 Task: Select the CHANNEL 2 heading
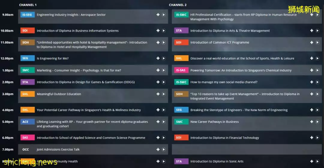point(178,5)
